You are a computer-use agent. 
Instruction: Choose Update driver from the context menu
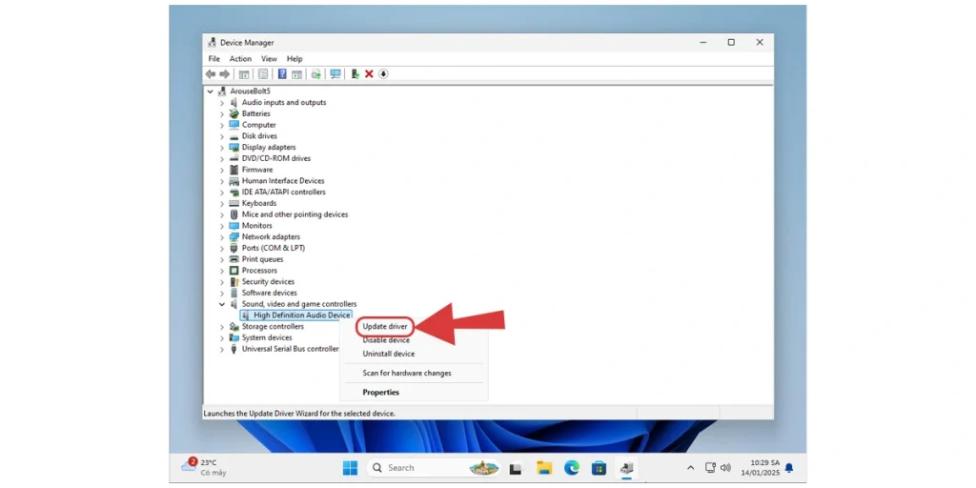[385, 327]
